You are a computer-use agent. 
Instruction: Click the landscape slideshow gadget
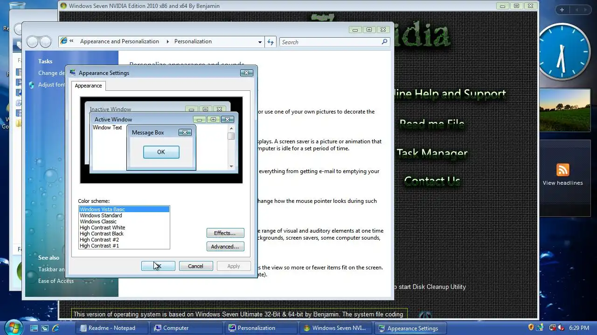click(x=564, y=109)
